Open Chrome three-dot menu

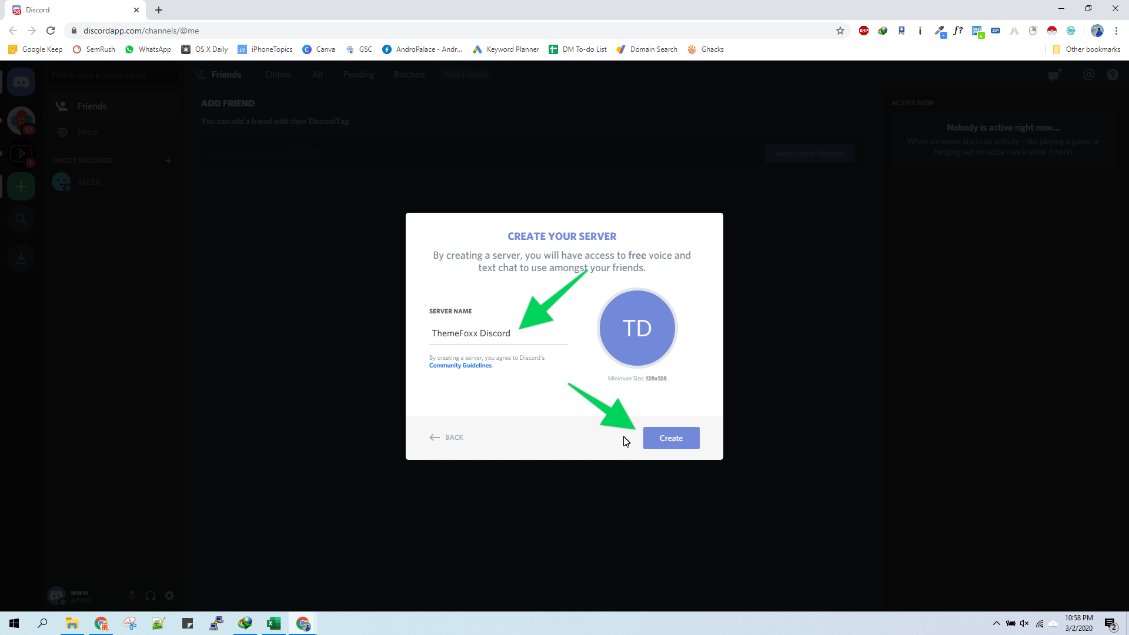coord(1116,31)
